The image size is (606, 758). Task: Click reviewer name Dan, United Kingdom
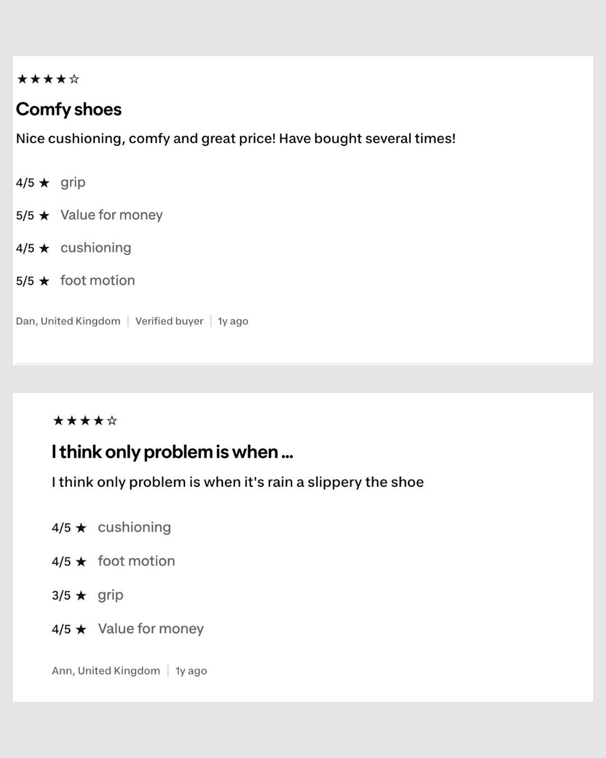coord(68,321)
